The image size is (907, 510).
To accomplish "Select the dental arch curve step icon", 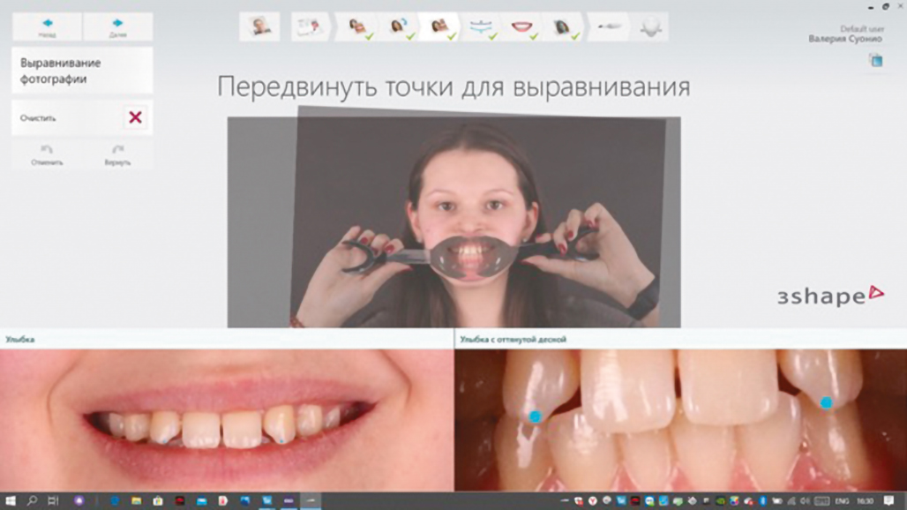I will pos(480,26).
